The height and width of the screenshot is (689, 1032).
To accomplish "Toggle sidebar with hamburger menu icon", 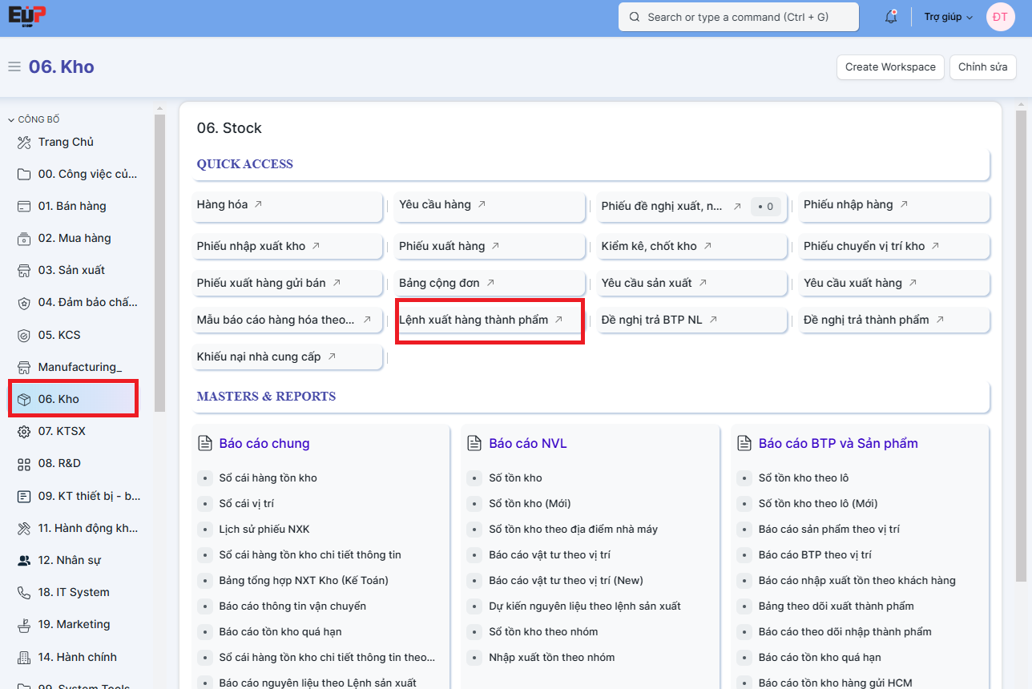I will click(x=14, y=67).
